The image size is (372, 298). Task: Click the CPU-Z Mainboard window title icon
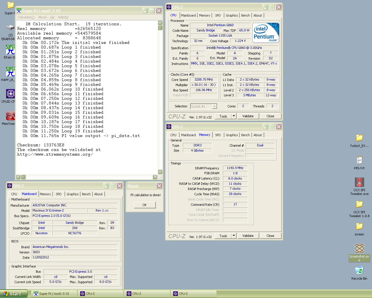tap(10, 186)
